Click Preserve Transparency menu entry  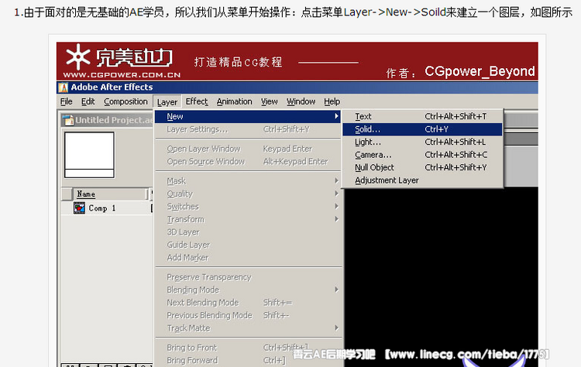[x=248, y=277]
